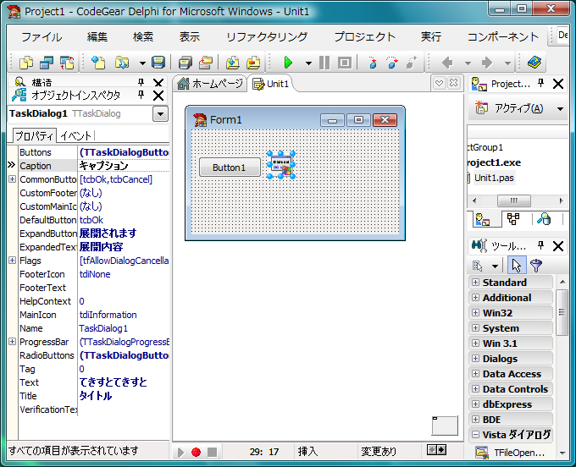Pin the Project manager panel
576x467 pixels.
540,83
